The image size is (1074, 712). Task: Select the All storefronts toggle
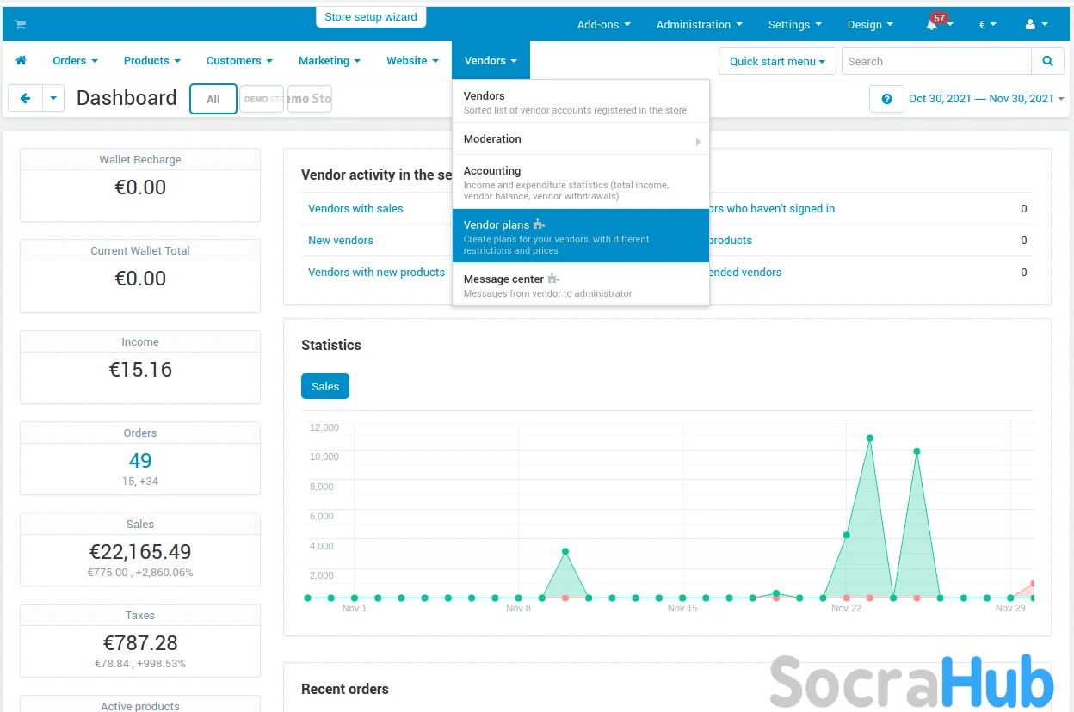[213, 99]
